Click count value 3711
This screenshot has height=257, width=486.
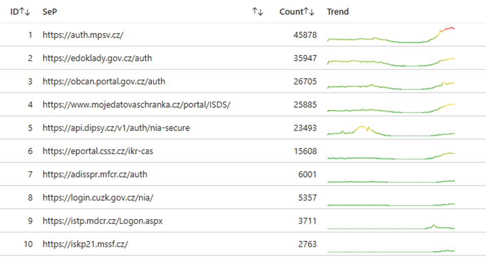click(307, 221)
